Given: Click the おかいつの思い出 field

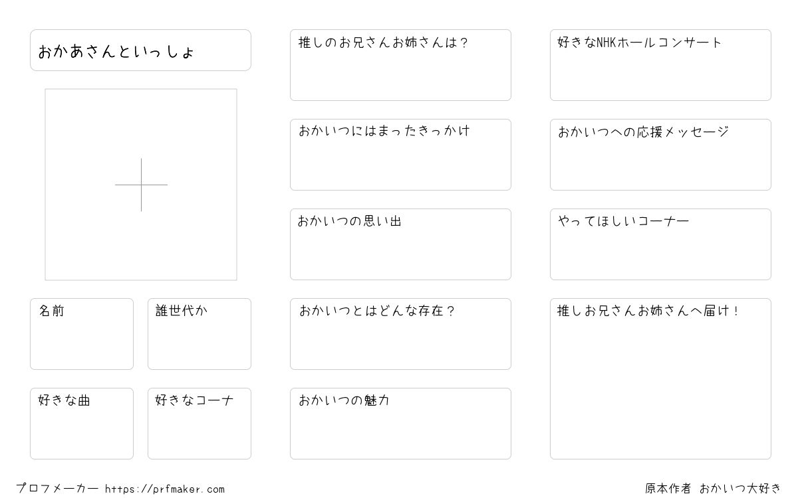Looking at the screenshot, I should [x=400, y=244].
